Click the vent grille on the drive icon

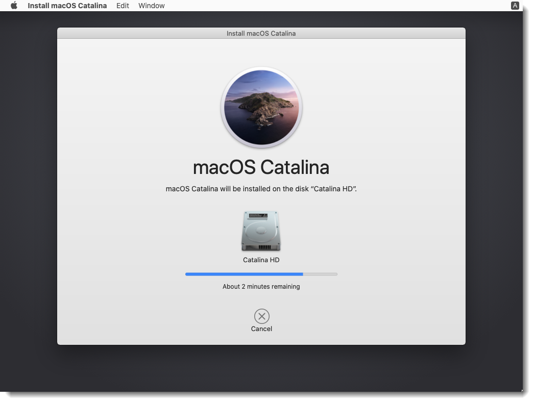tap(264, 247)
